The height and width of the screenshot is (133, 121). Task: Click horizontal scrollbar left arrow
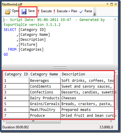[x=4, y=121]
